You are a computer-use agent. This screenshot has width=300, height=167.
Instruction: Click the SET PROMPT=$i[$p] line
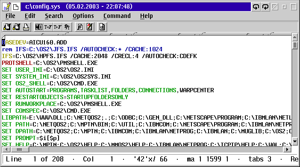pyautogui.click(x=31, y=138)
